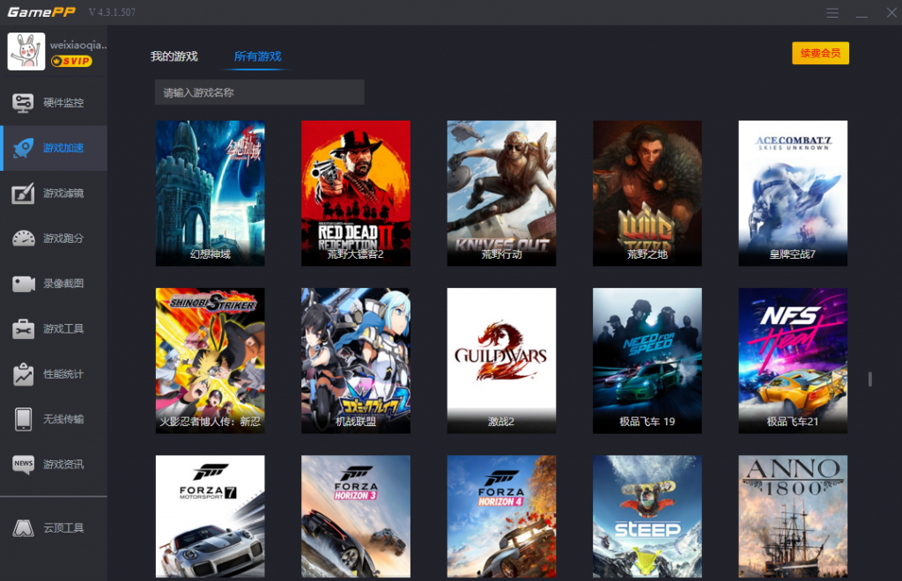Open the 游戏工具 toolbox icon

coord(23,328)
